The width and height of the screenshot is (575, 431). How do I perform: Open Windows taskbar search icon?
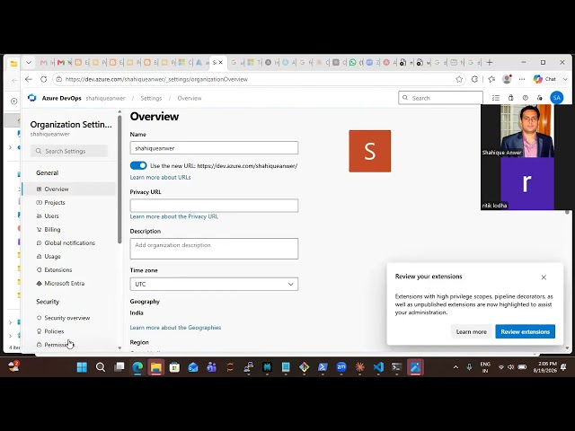pyautogui.click(x=101, y=367)
